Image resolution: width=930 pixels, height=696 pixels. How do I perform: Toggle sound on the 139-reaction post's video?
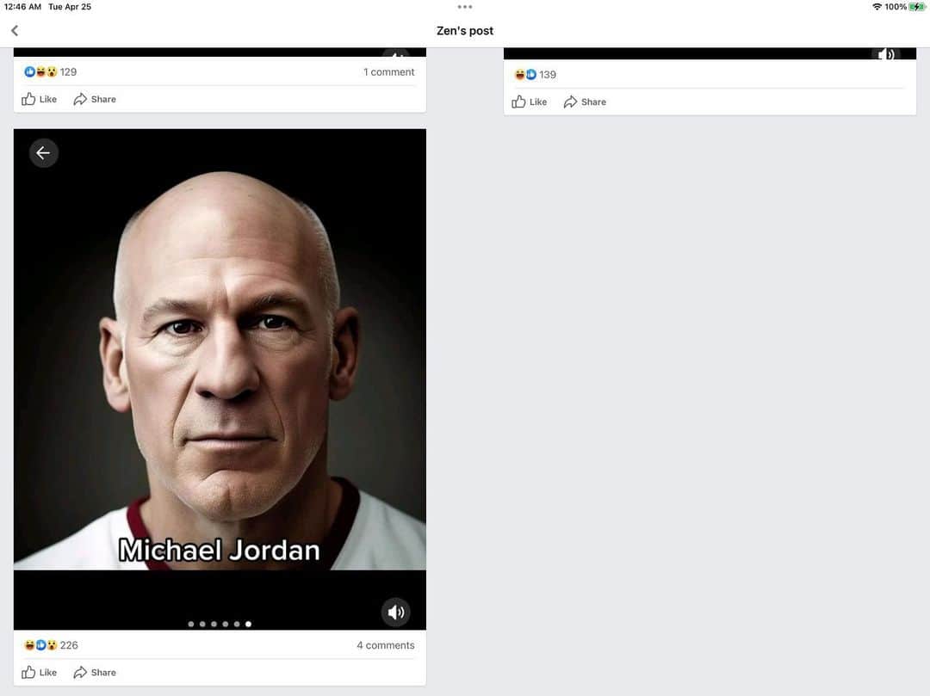(886, 54)
